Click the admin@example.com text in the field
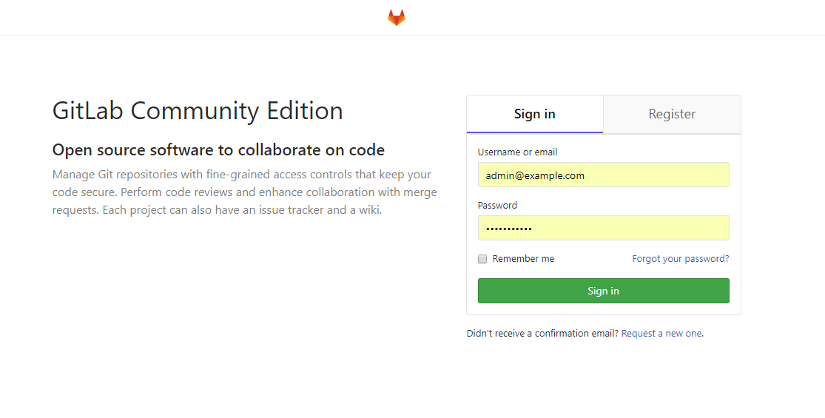 tap(535, 176)
